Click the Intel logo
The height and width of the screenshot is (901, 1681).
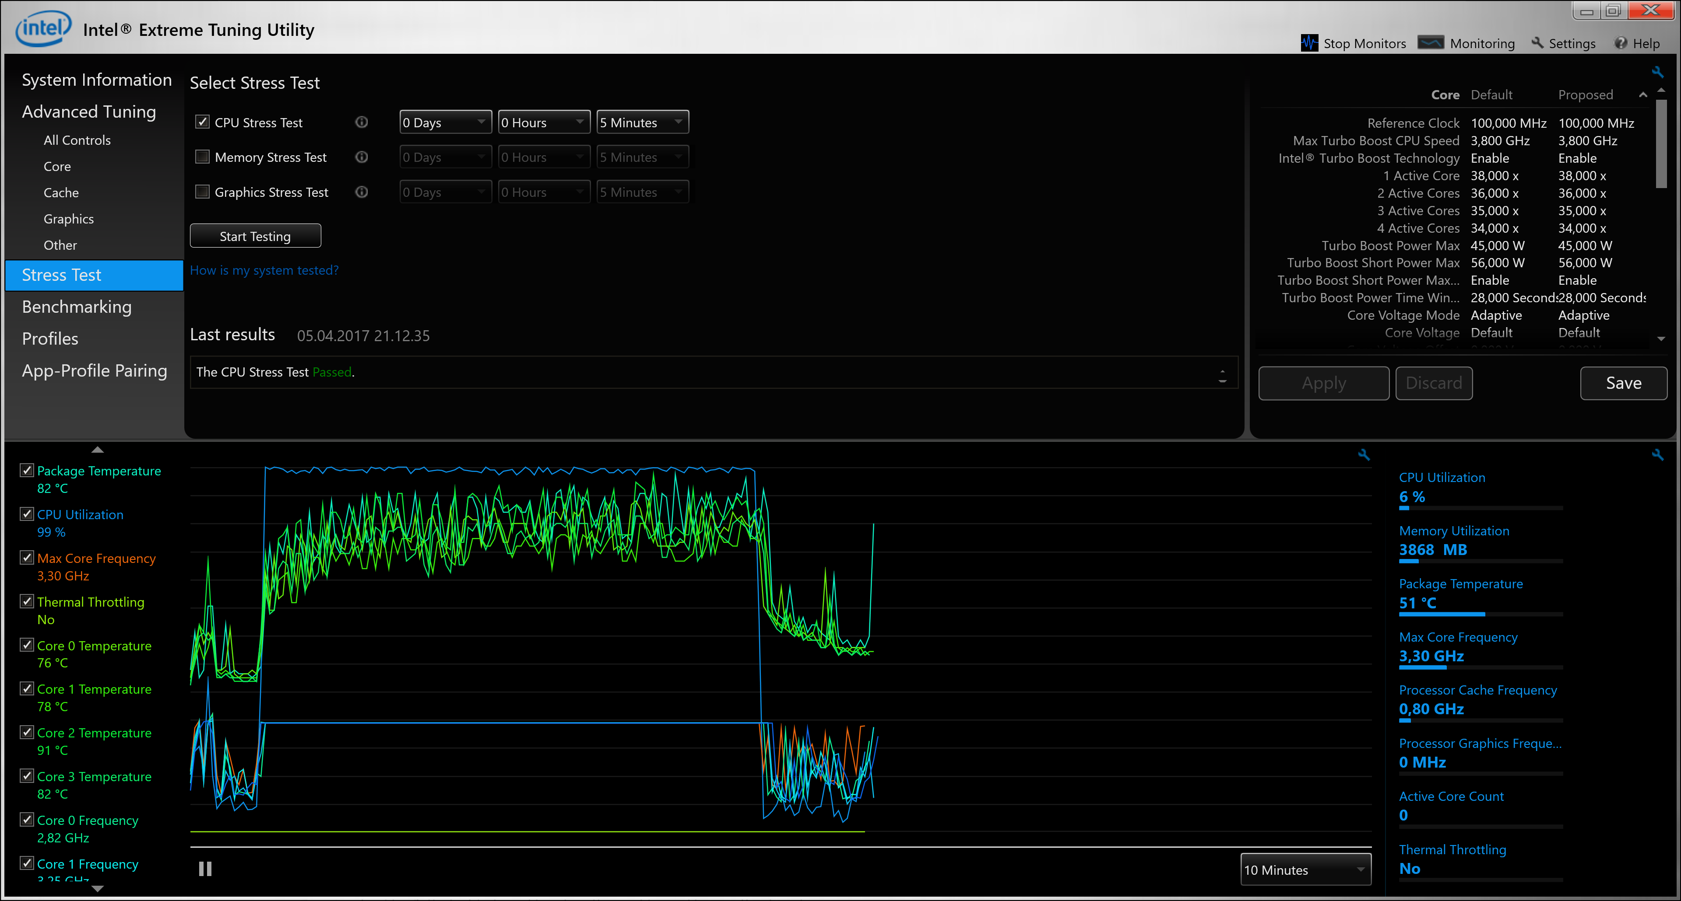click(x=43, y=29)
